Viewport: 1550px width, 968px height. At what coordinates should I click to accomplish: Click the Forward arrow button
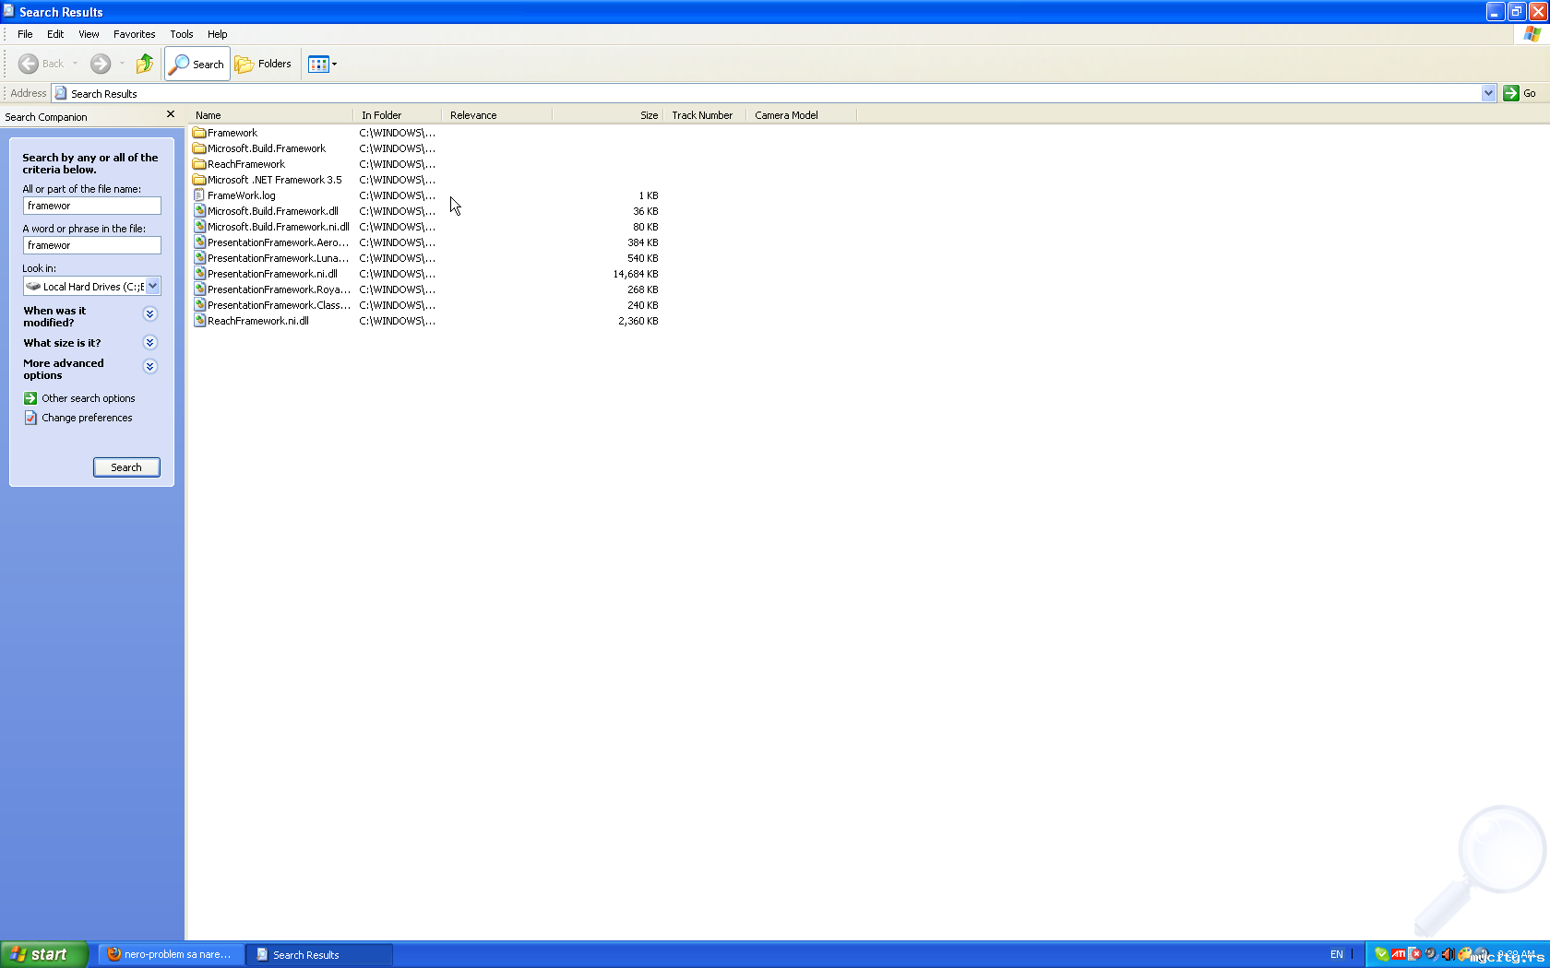pos(101,64)
